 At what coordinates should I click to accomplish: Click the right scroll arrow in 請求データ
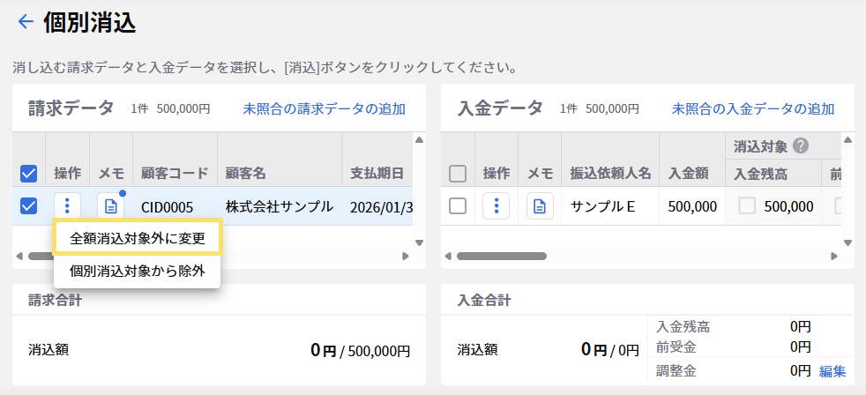tap(406, 257)
